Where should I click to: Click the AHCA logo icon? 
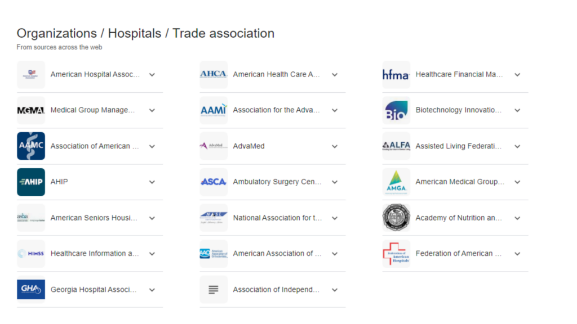[x=214, y=74]
